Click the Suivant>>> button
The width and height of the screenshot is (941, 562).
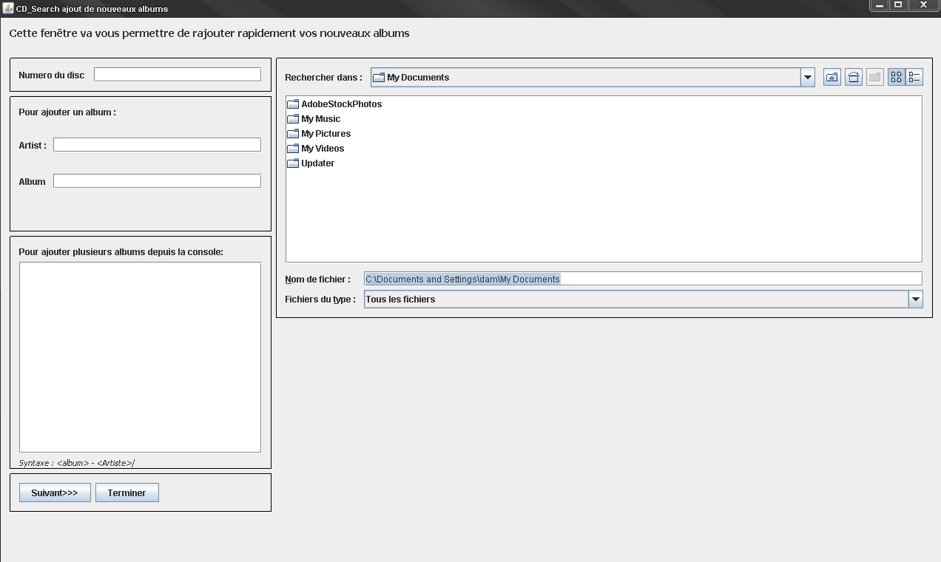click(54, 492)
